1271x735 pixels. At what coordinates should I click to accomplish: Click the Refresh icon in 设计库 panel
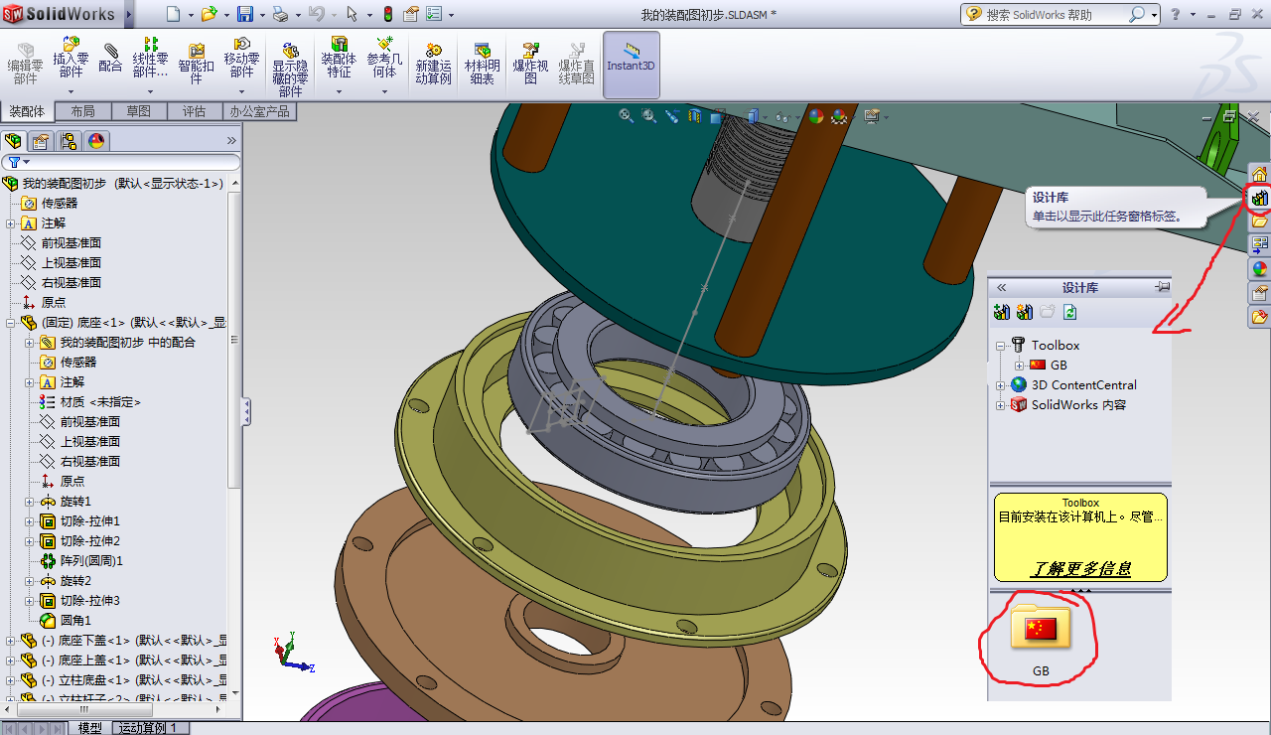1069,312
